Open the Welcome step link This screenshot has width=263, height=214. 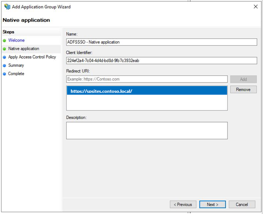17,40
